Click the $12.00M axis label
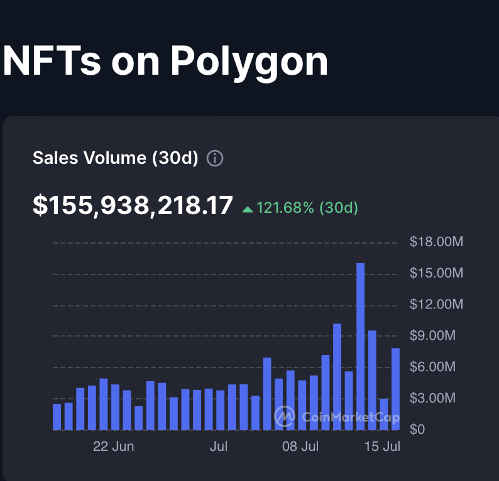The width and height of the screenshot is (499, 481). coord(436,305)
